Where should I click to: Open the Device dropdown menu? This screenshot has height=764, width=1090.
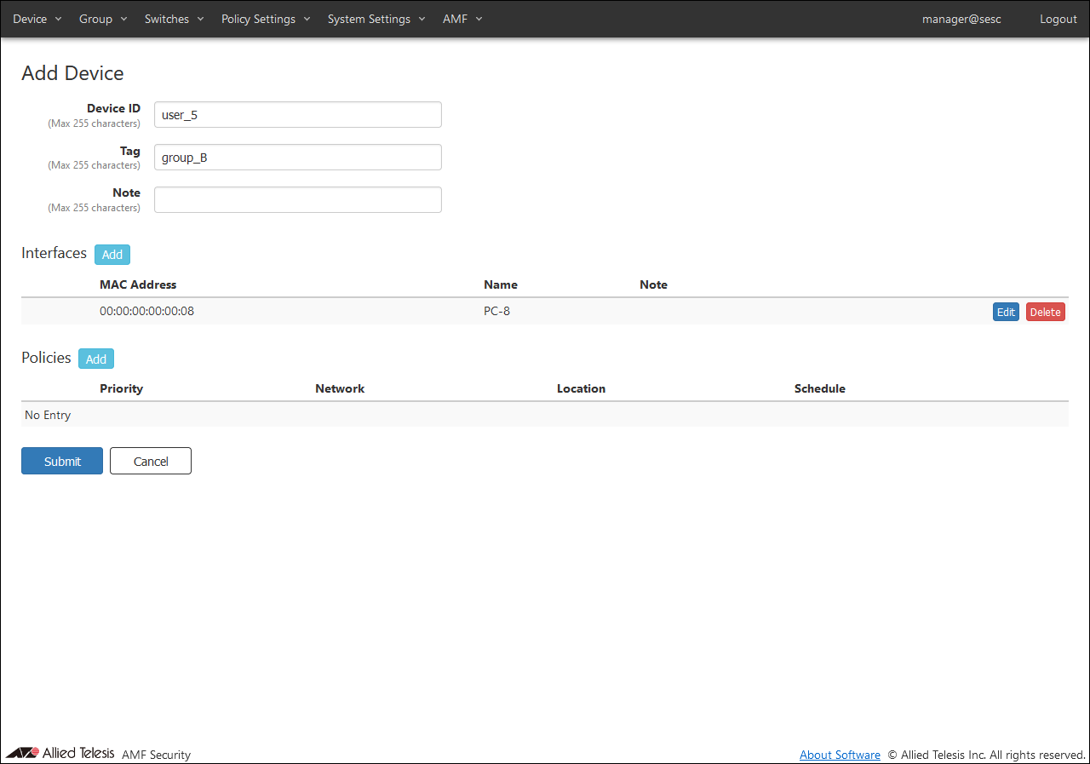[37, 19]
